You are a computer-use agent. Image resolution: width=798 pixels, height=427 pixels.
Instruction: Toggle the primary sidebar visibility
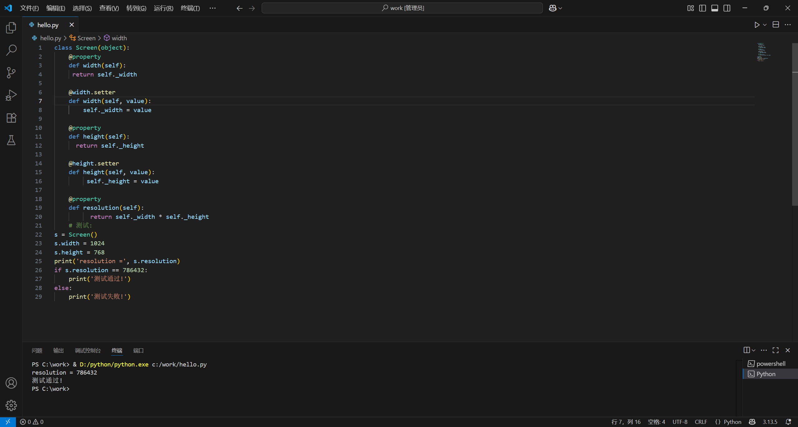(x=702, y=8)
